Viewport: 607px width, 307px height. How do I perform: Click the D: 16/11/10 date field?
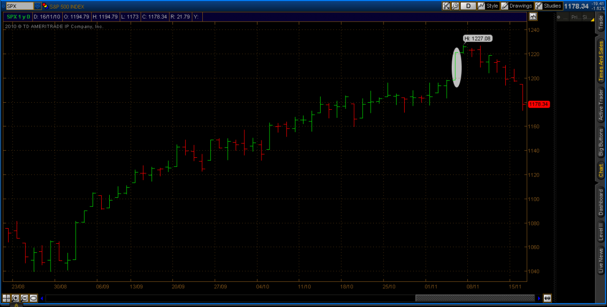coord(47,17)
